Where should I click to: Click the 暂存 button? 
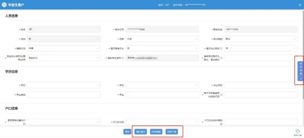127,132
